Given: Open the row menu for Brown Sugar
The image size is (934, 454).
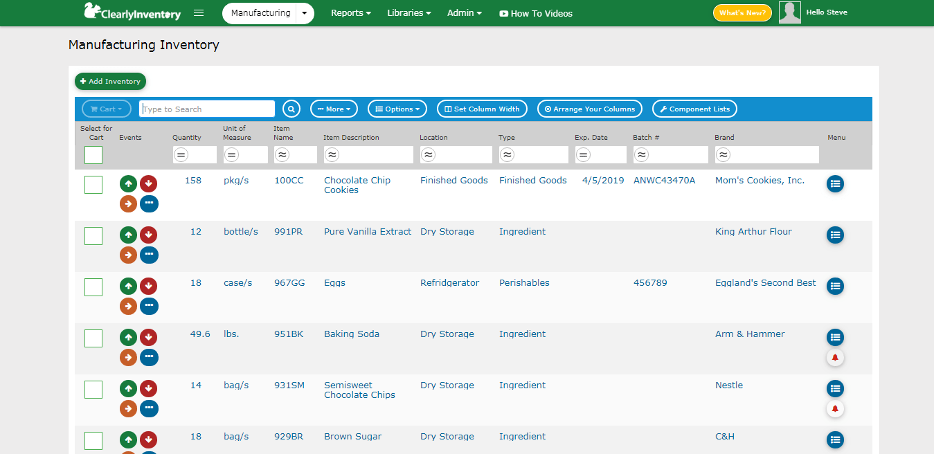Looking at the screenshot, I should [x=835, y=439].
